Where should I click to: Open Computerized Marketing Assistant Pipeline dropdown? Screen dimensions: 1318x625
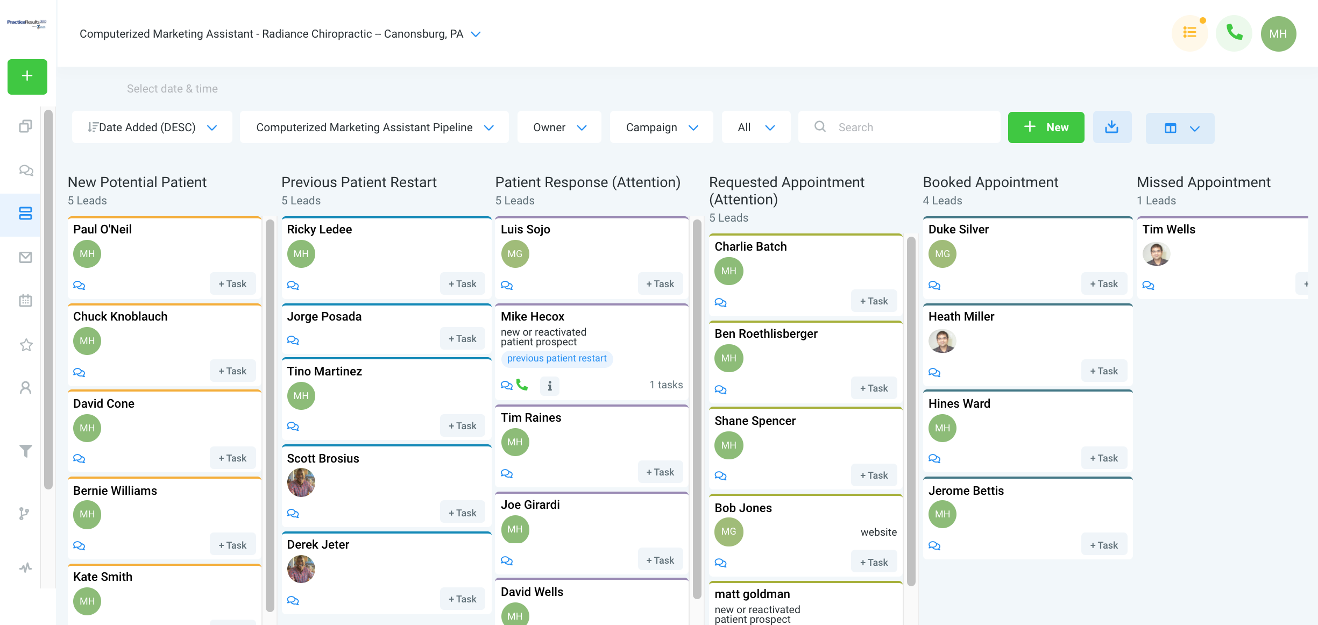tap(374, 127)
